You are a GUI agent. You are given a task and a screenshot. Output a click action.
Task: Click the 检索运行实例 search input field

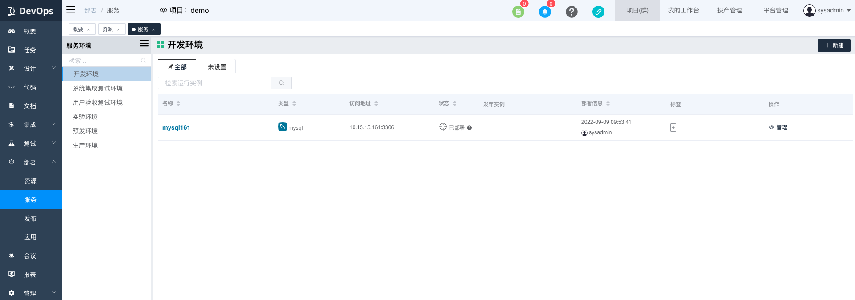(214, 83)
